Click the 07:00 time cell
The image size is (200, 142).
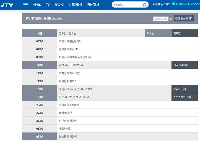coord(40,49)
